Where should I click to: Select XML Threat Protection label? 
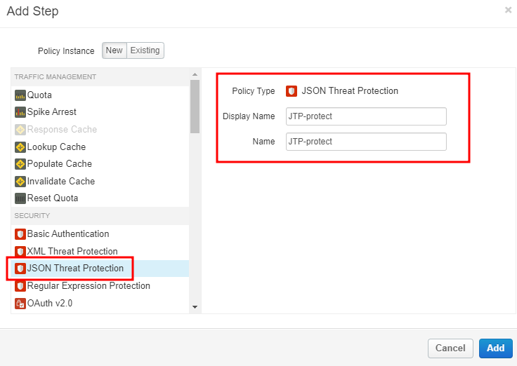[x=72, y=251]
